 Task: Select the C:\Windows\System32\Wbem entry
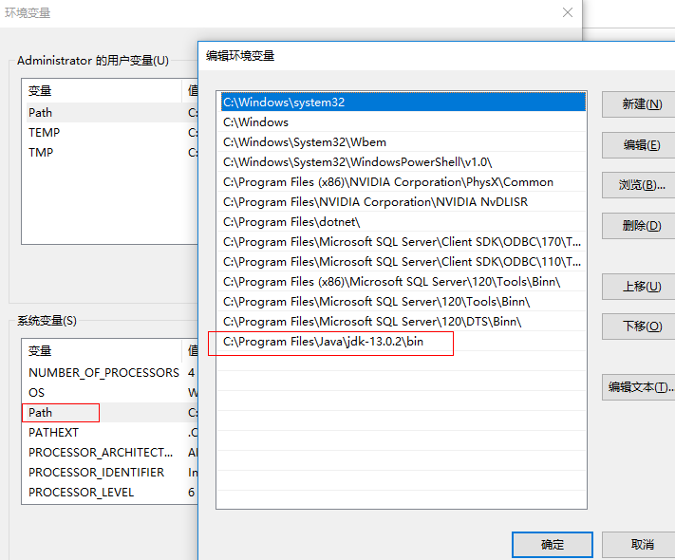[x=403, y=142]
